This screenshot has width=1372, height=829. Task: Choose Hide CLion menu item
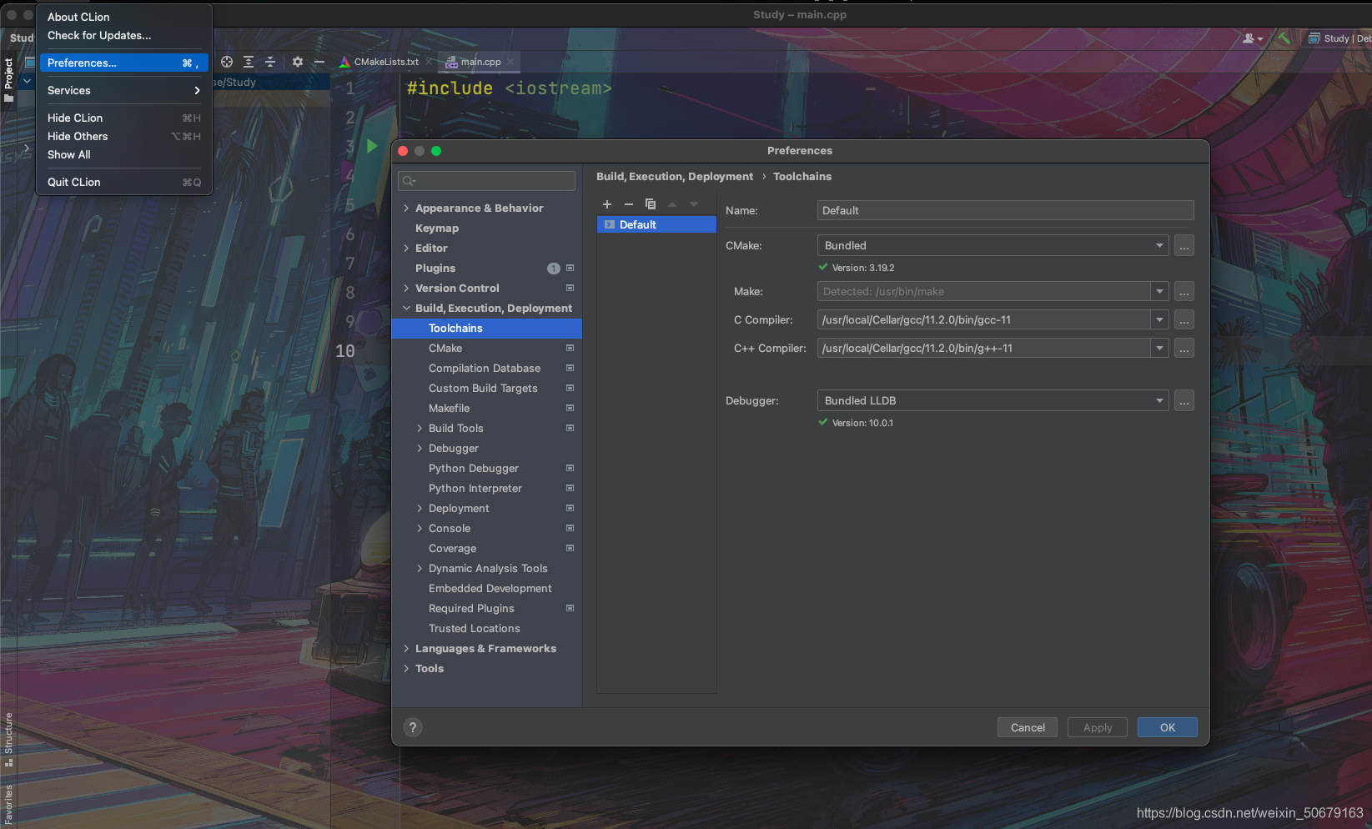point(123,118)
